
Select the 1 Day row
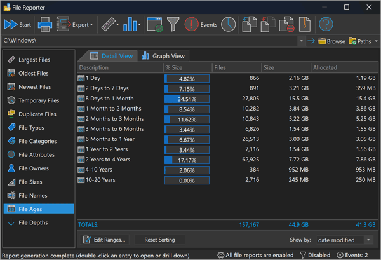tap(227, 78)
